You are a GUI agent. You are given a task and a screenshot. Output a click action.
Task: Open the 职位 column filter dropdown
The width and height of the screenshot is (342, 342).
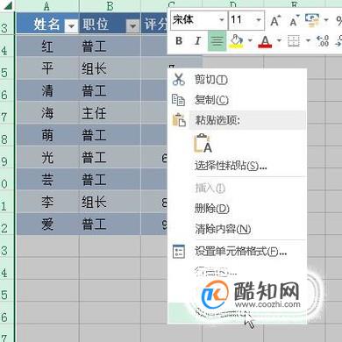[x=132, y=26]
